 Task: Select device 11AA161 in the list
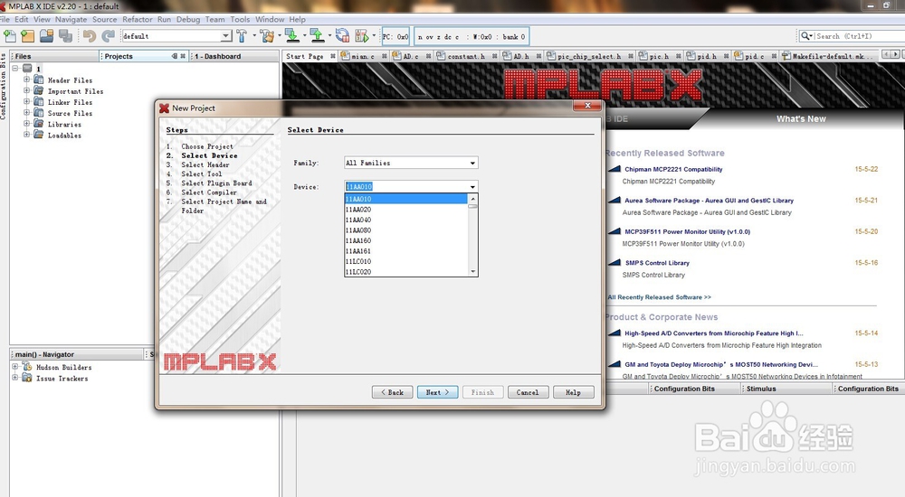coord(406,251)
